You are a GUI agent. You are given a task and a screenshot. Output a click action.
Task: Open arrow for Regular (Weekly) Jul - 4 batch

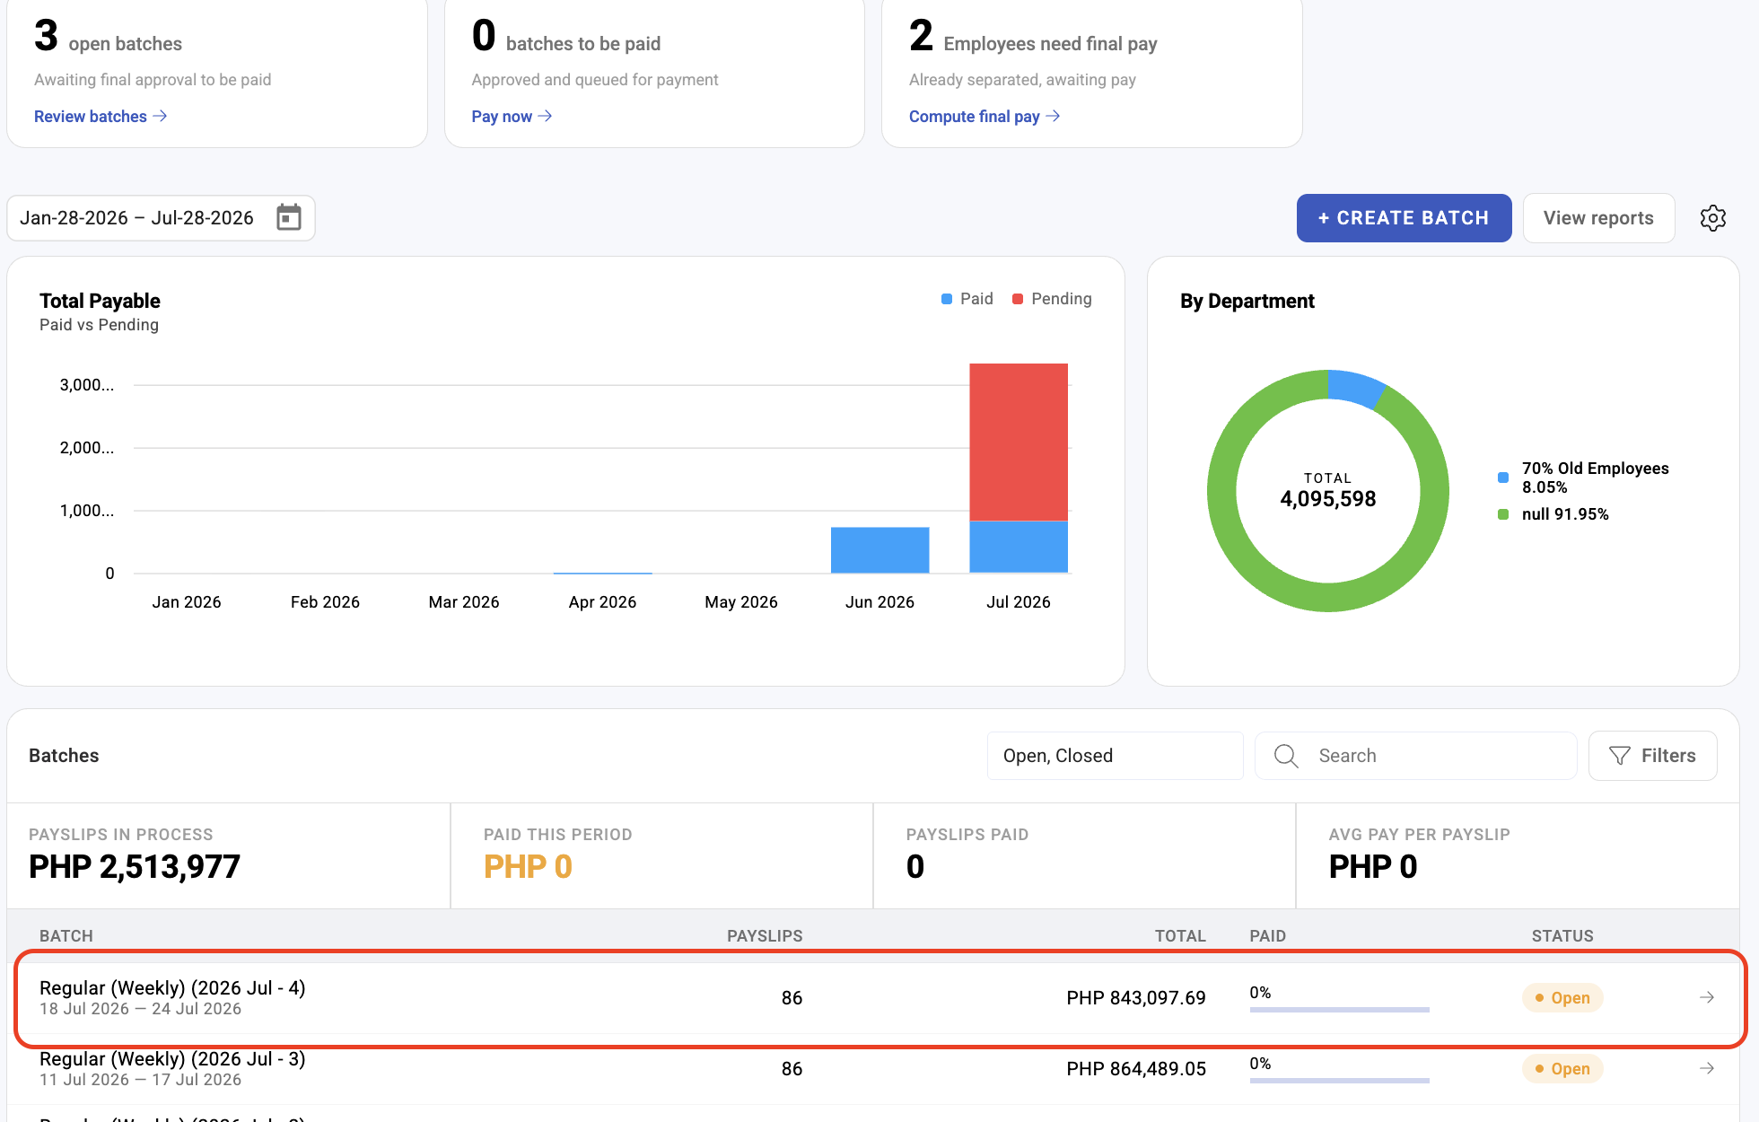(1707, 997)
